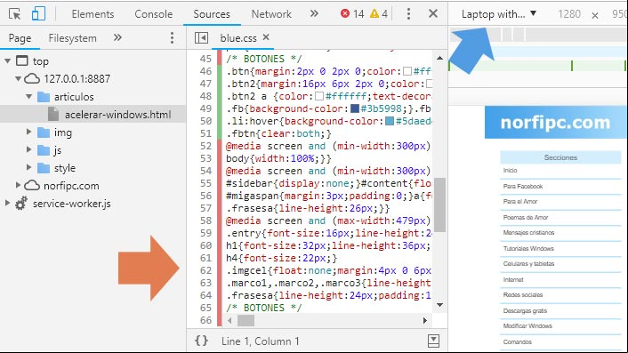This screenshot has height=353, width=628.
Task: Expand the norfipc.com origin
Action: click(x=18, y=185)
